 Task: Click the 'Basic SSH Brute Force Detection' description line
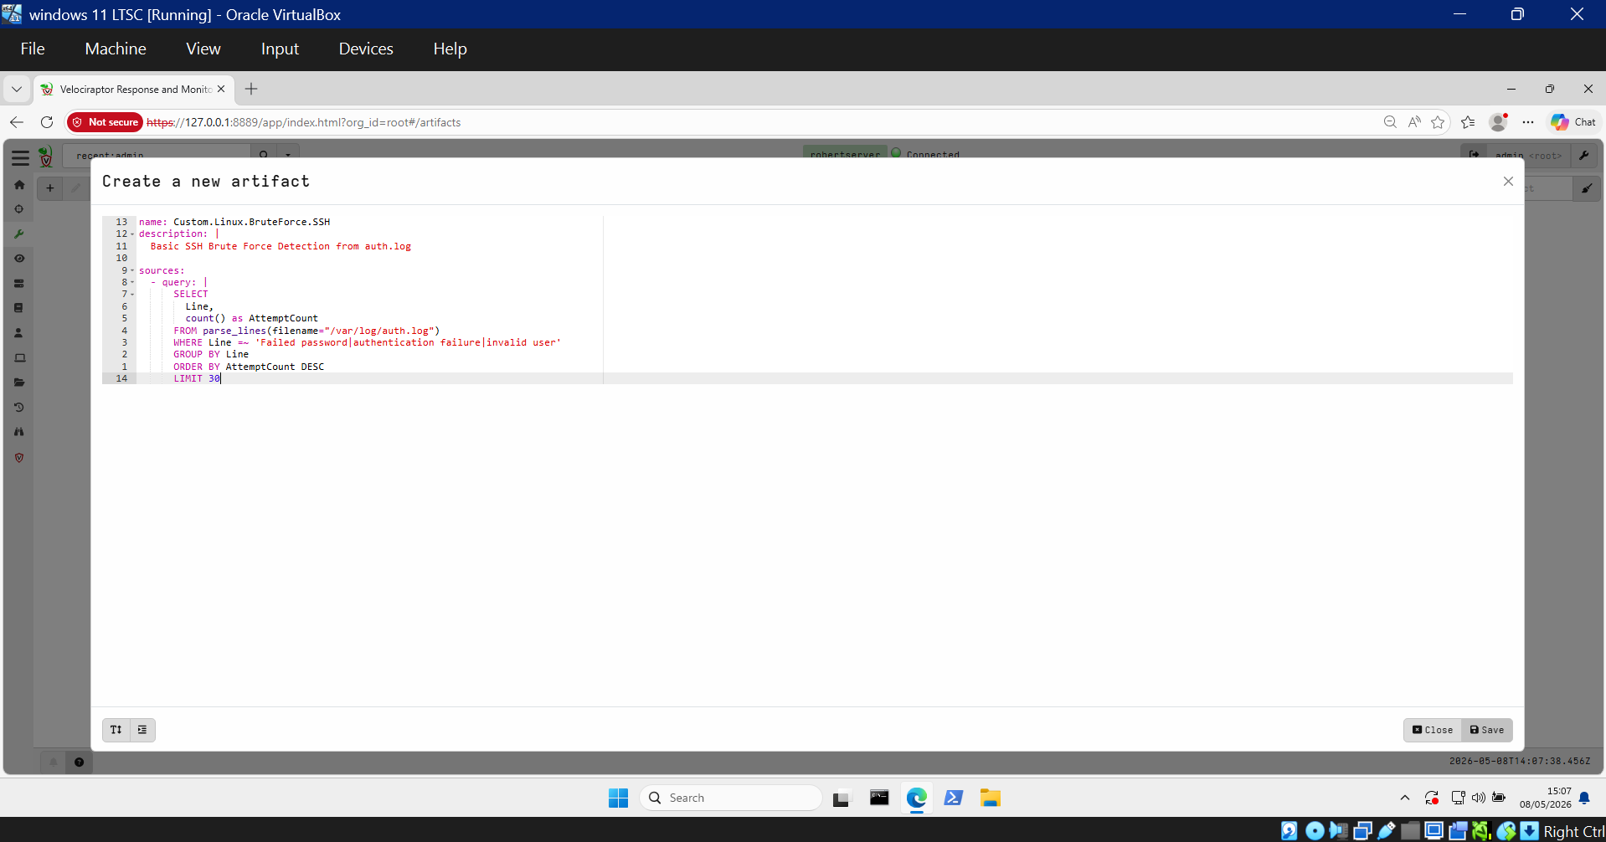pos(281,246)
